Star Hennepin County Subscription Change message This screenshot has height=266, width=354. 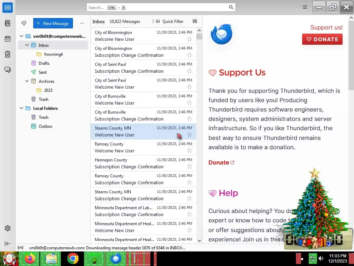[189, 167]
